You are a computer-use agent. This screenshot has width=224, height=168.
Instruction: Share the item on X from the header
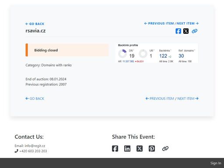pyautogui.click(x=186, y=31)
